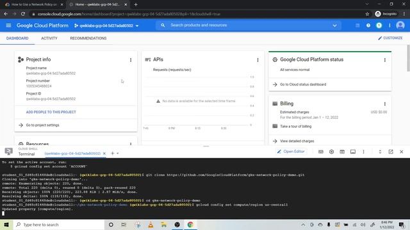Click the Chrome icon in the taskbar
The image size is (410, 230).
[x=190, y=224]
